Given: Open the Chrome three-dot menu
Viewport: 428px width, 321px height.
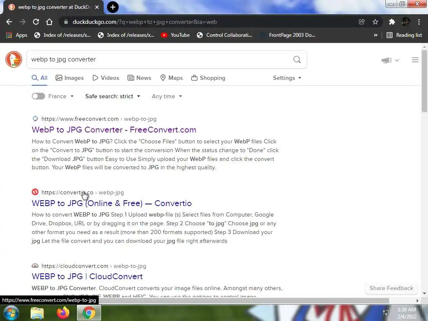Looking at the screenshot, I should 419,22.
